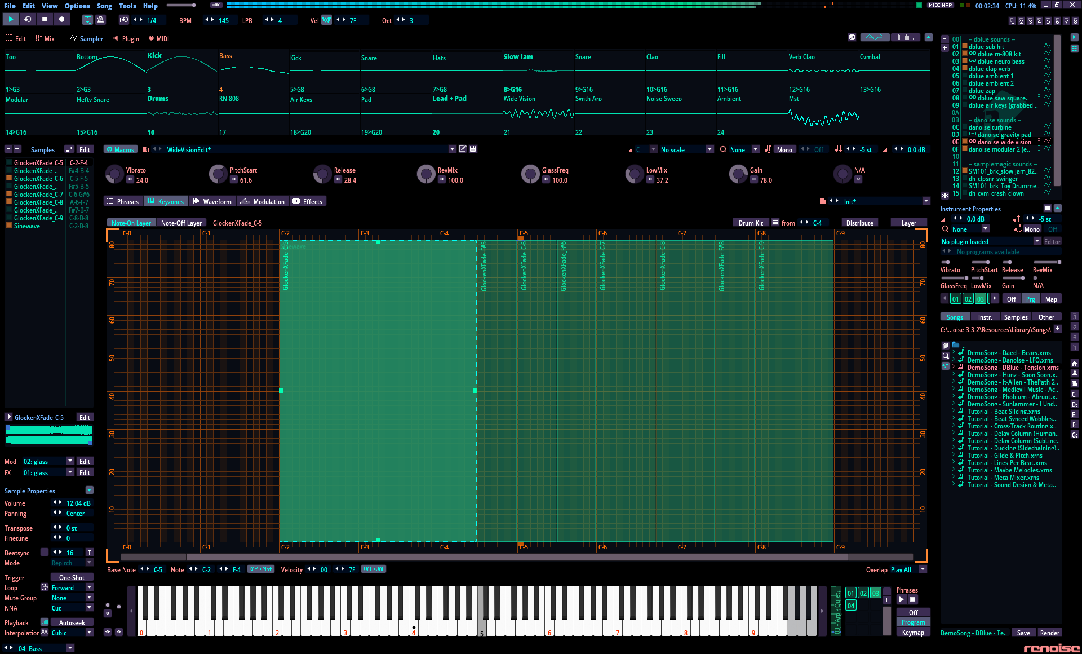Click the Layer button
Image resolution: width=1082 pixels, height=654 pixels.
(x=908, y=223)
